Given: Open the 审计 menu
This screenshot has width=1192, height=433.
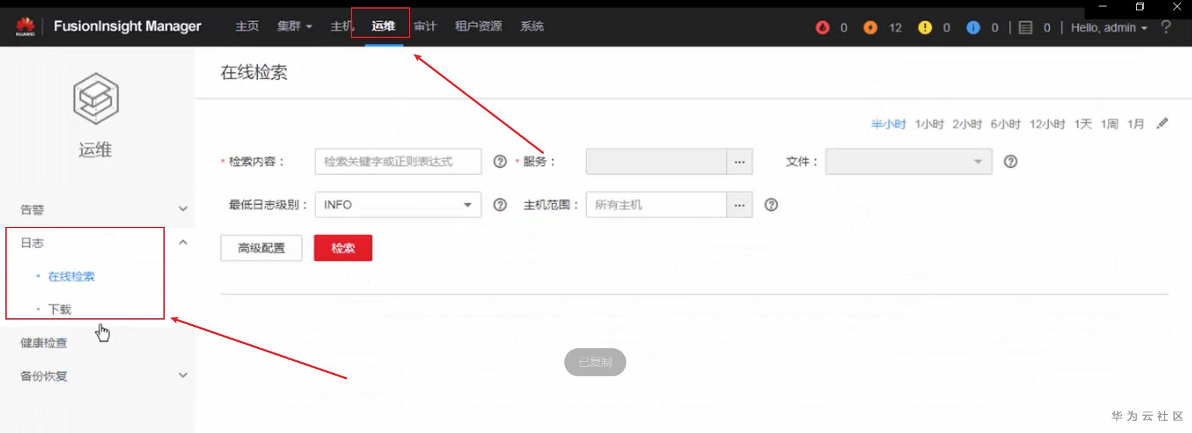Looking at the screenshot, I should tap(425, 27).
